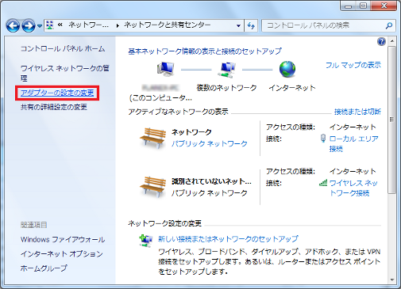This screenshot has width=401, height=289.
Task: Click the magnifier search icon
Action: (389, 25)
